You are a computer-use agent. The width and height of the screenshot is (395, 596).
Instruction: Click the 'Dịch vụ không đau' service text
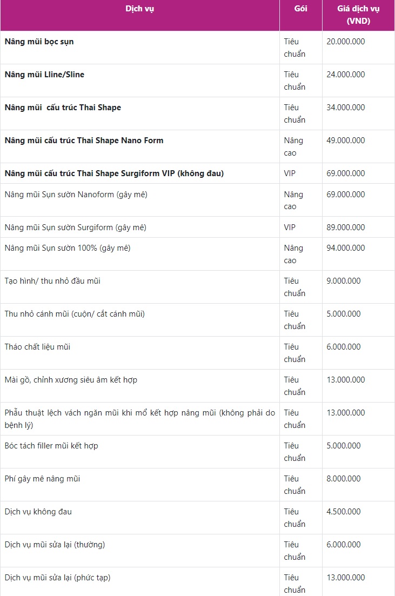38,512
